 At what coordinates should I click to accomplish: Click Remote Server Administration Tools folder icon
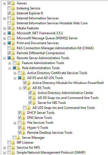13,58
